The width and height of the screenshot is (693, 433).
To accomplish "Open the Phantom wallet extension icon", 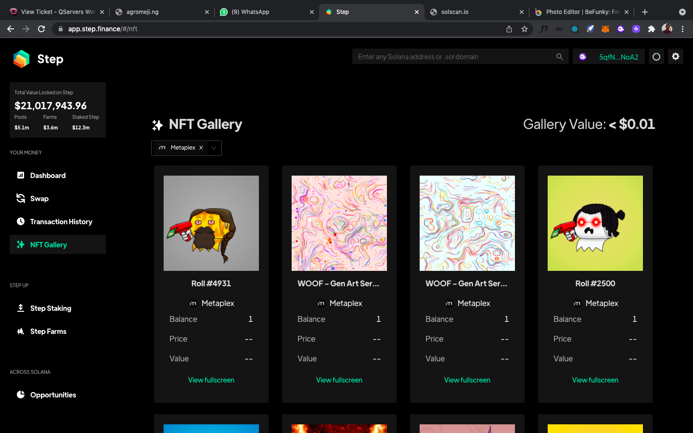I will [621, 29].
